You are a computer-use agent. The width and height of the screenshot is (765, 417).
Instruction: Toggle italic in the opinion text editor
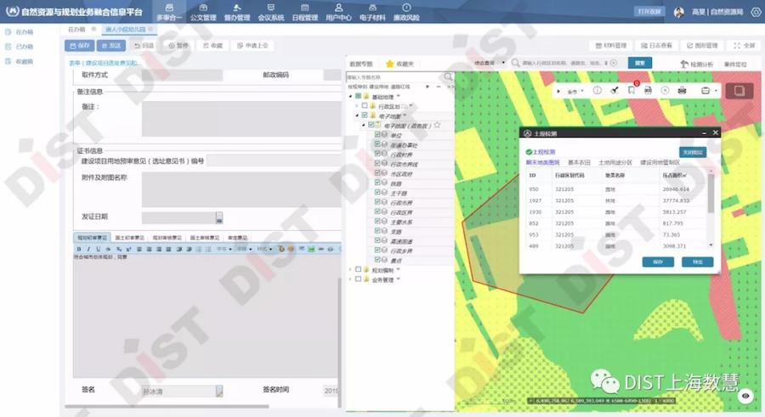pyautogui.click(x=88, y=249)
